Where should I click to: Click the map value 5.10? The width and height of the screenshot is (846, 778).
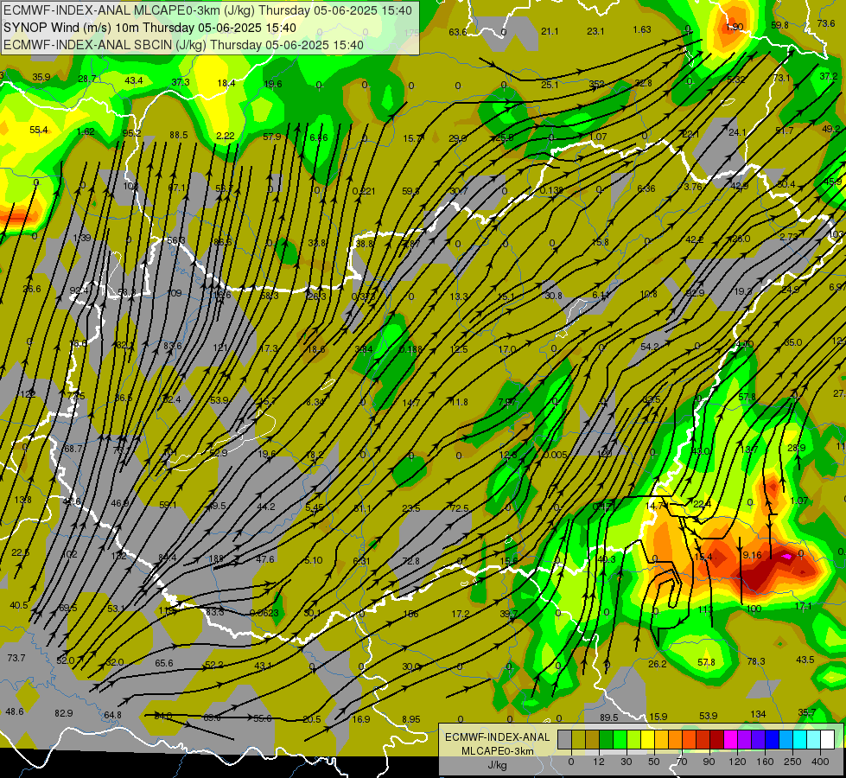314,560
